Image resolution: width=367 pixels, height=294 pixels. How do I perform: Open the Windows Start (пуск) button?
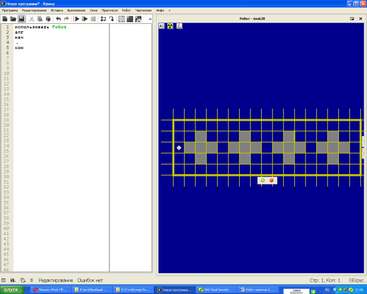click(13, 289)
